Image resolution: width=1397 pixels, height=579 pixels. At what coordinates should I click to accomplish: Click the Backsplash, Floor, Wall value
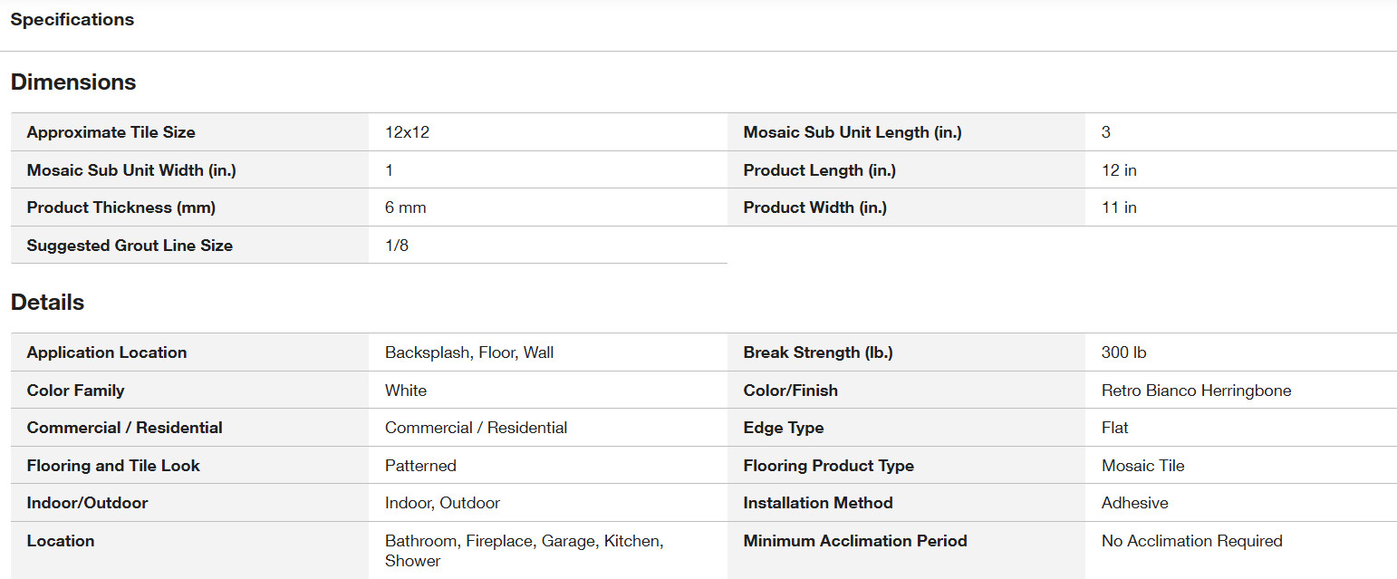[469, 352]
